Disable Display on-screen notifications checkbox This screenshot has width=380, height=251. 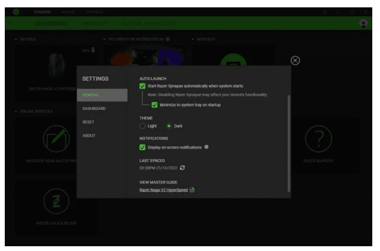tap(142, 147)
